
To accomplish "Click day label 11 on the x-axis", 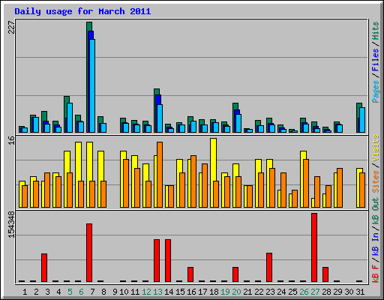I will (135, 292).
